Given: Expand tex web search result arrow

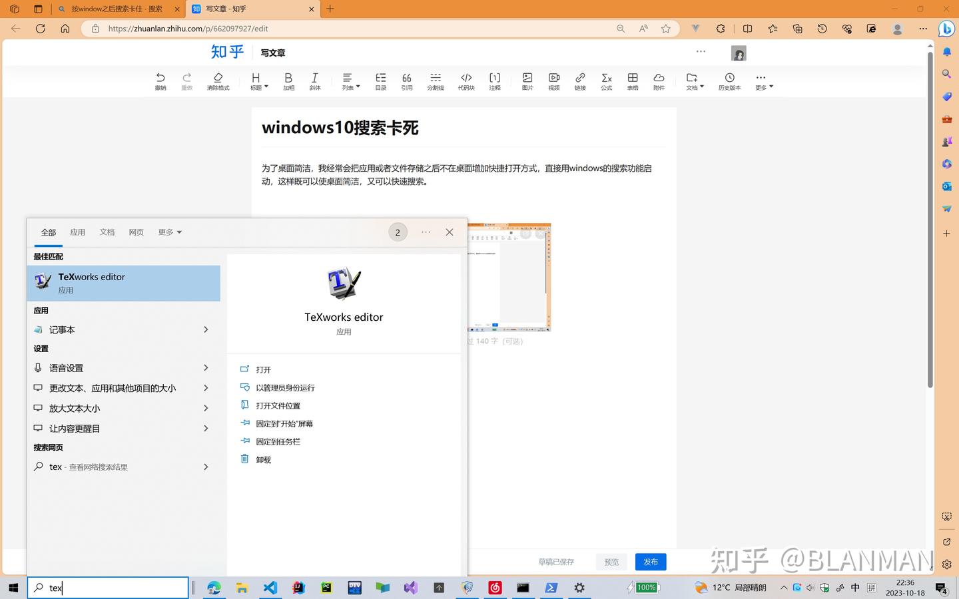Looking at the screenshot, I should [206, 467].
